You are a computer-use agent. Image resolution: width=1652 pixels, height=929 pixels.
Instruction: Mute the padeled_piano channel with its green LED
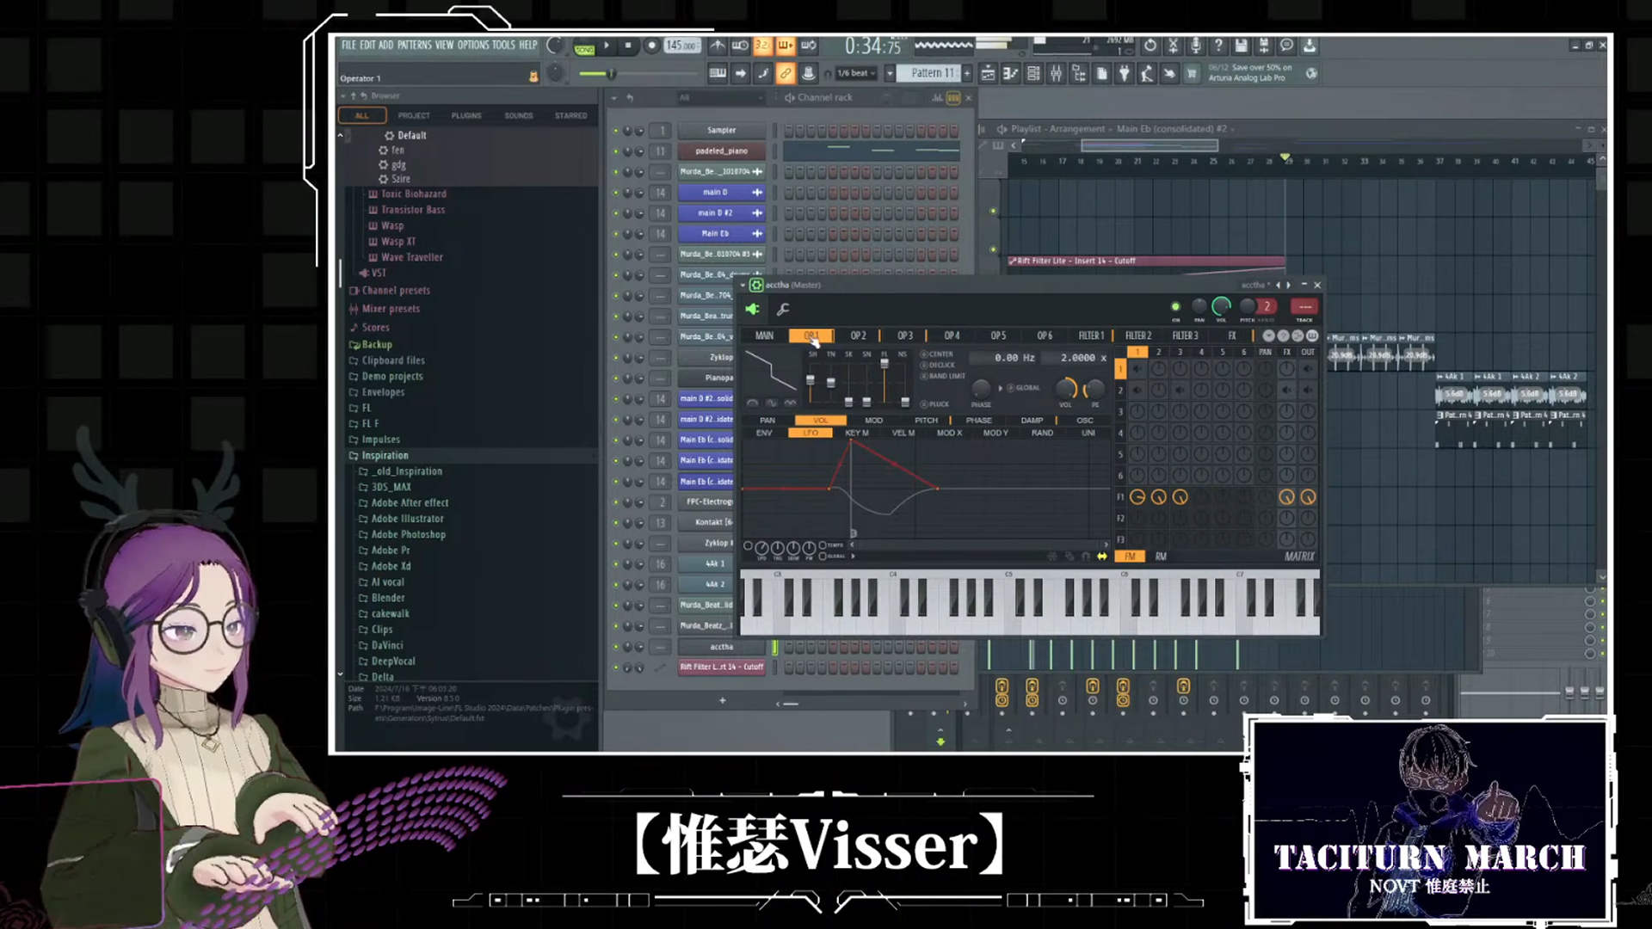click(615, 151)
